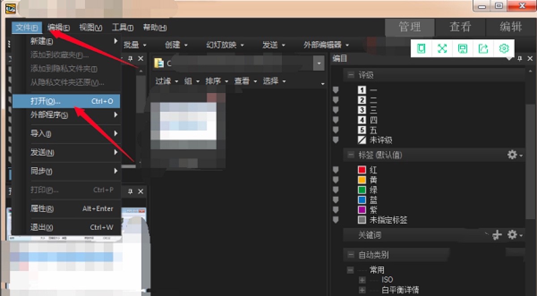Switch to the 查看 mode tab
537x296 pixels.
(460, 27)
